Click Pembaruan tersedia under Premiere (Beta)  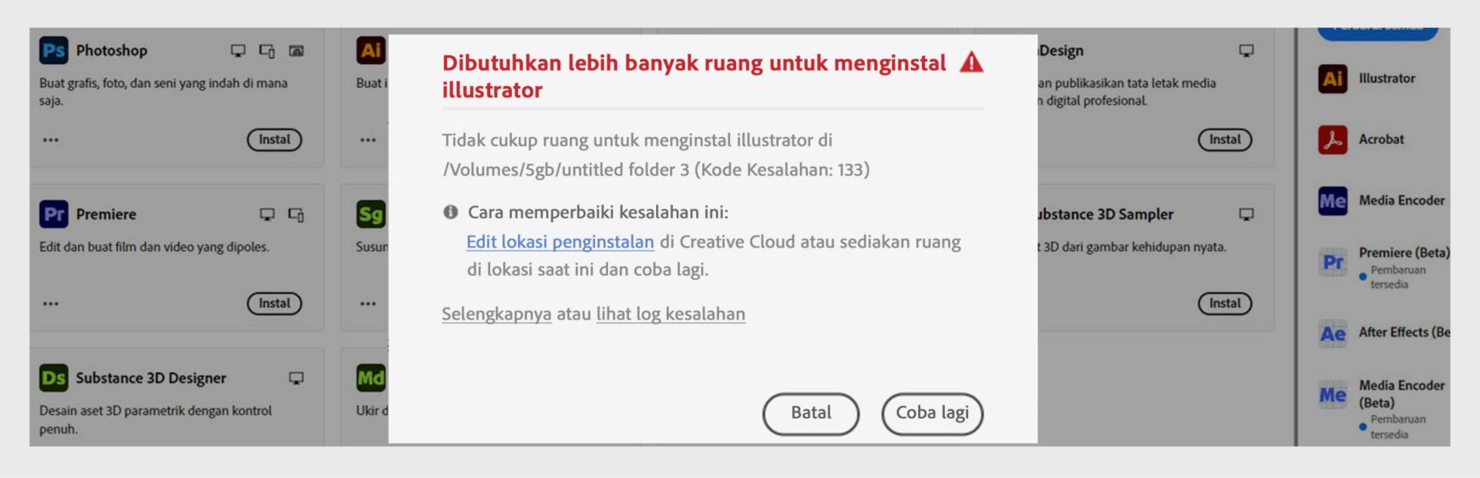(1398, 277)
